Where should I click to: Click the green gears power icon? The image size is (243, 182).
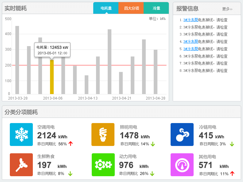(103, 165)
